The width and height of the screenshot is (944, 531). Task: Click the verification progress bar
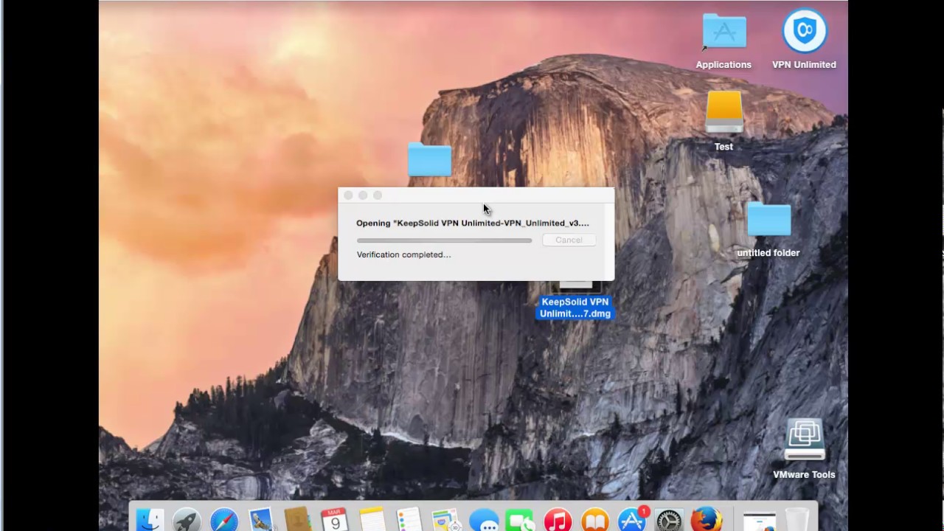coord(444,240)
